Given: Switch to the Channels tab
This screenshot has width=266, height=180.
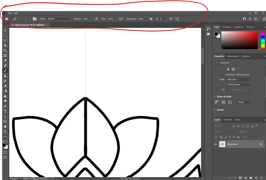Looking at the screenshot, I should (x=227, y=119).
